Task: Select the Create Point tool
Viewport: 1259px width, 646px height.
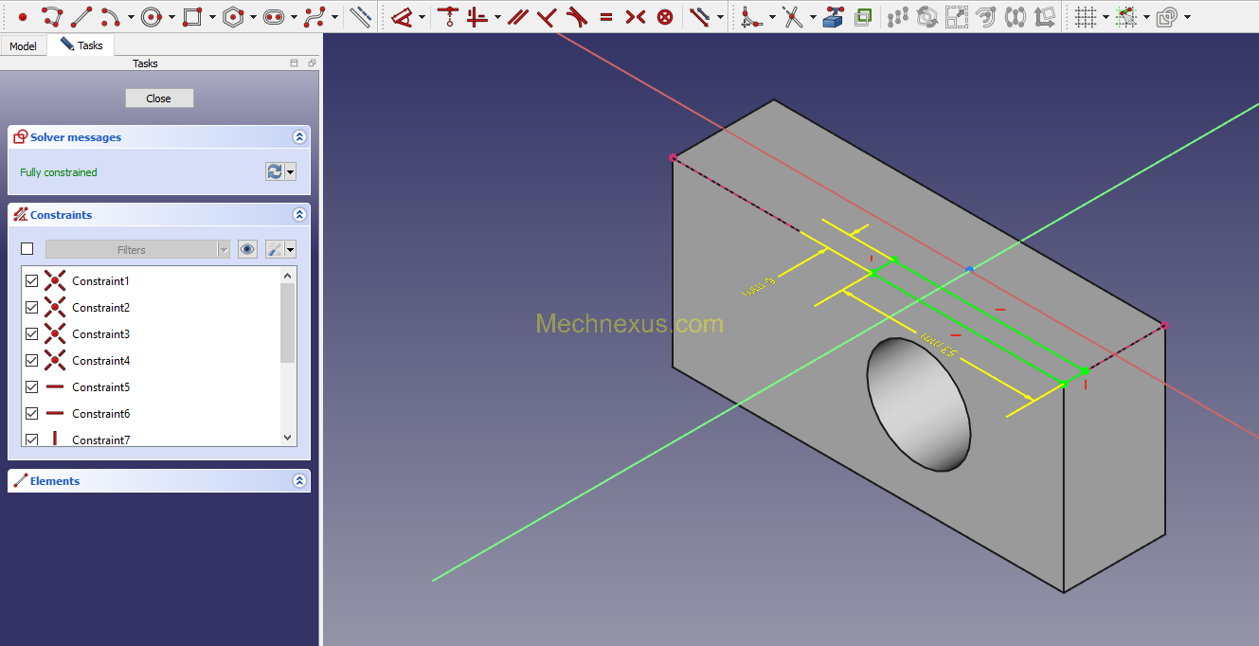Action: (23, 16)
